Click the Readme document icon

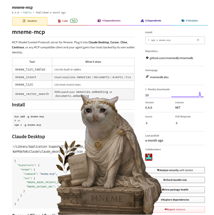pyautogui.click(x=24, y=21)
